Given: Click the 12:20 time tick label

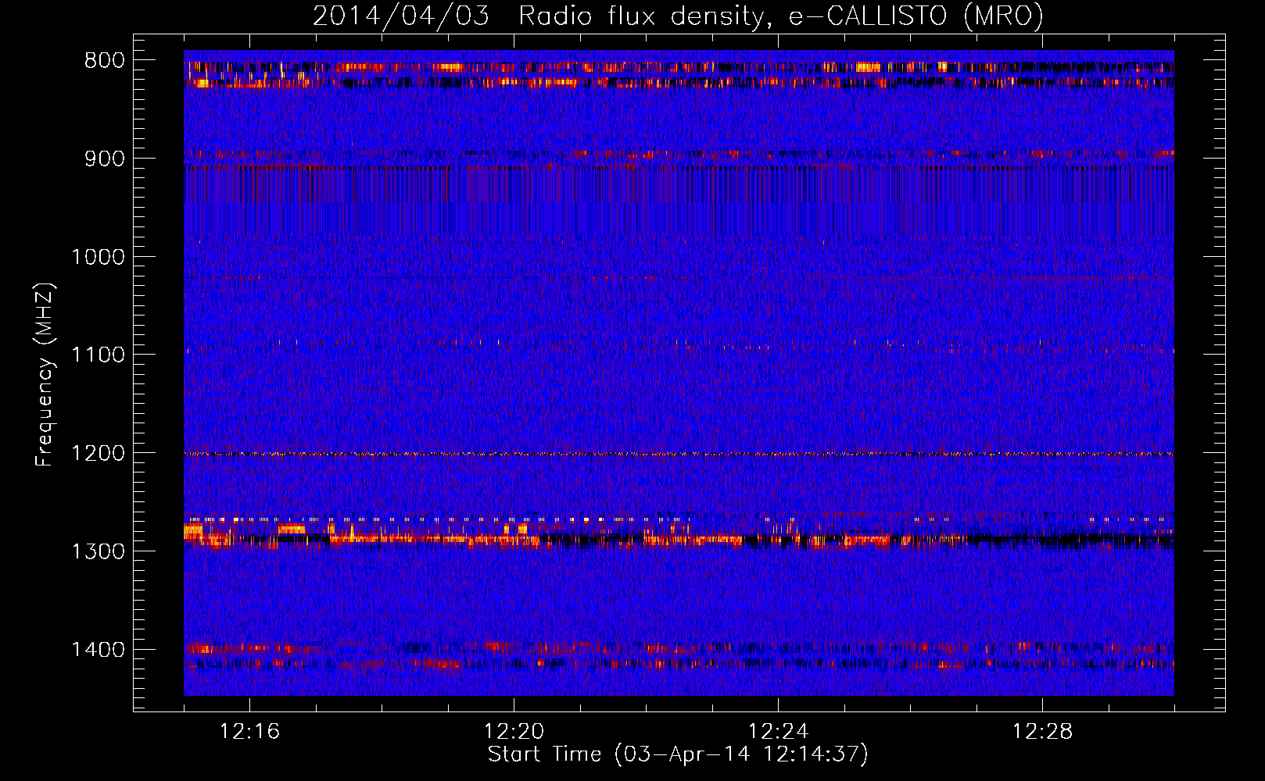Looking at the screenshot, I should pos(514,732).
